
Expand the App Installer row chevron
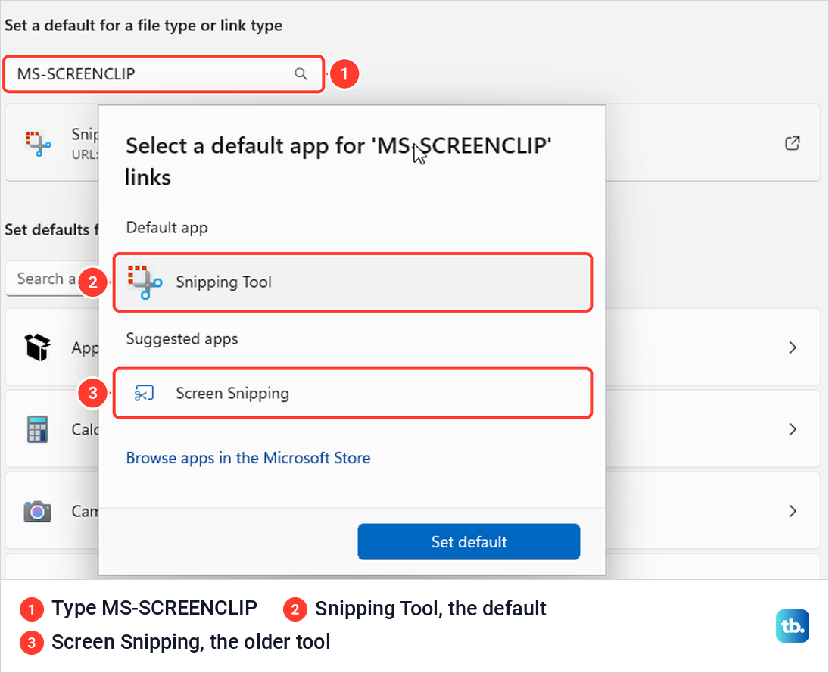coord(793,347)
